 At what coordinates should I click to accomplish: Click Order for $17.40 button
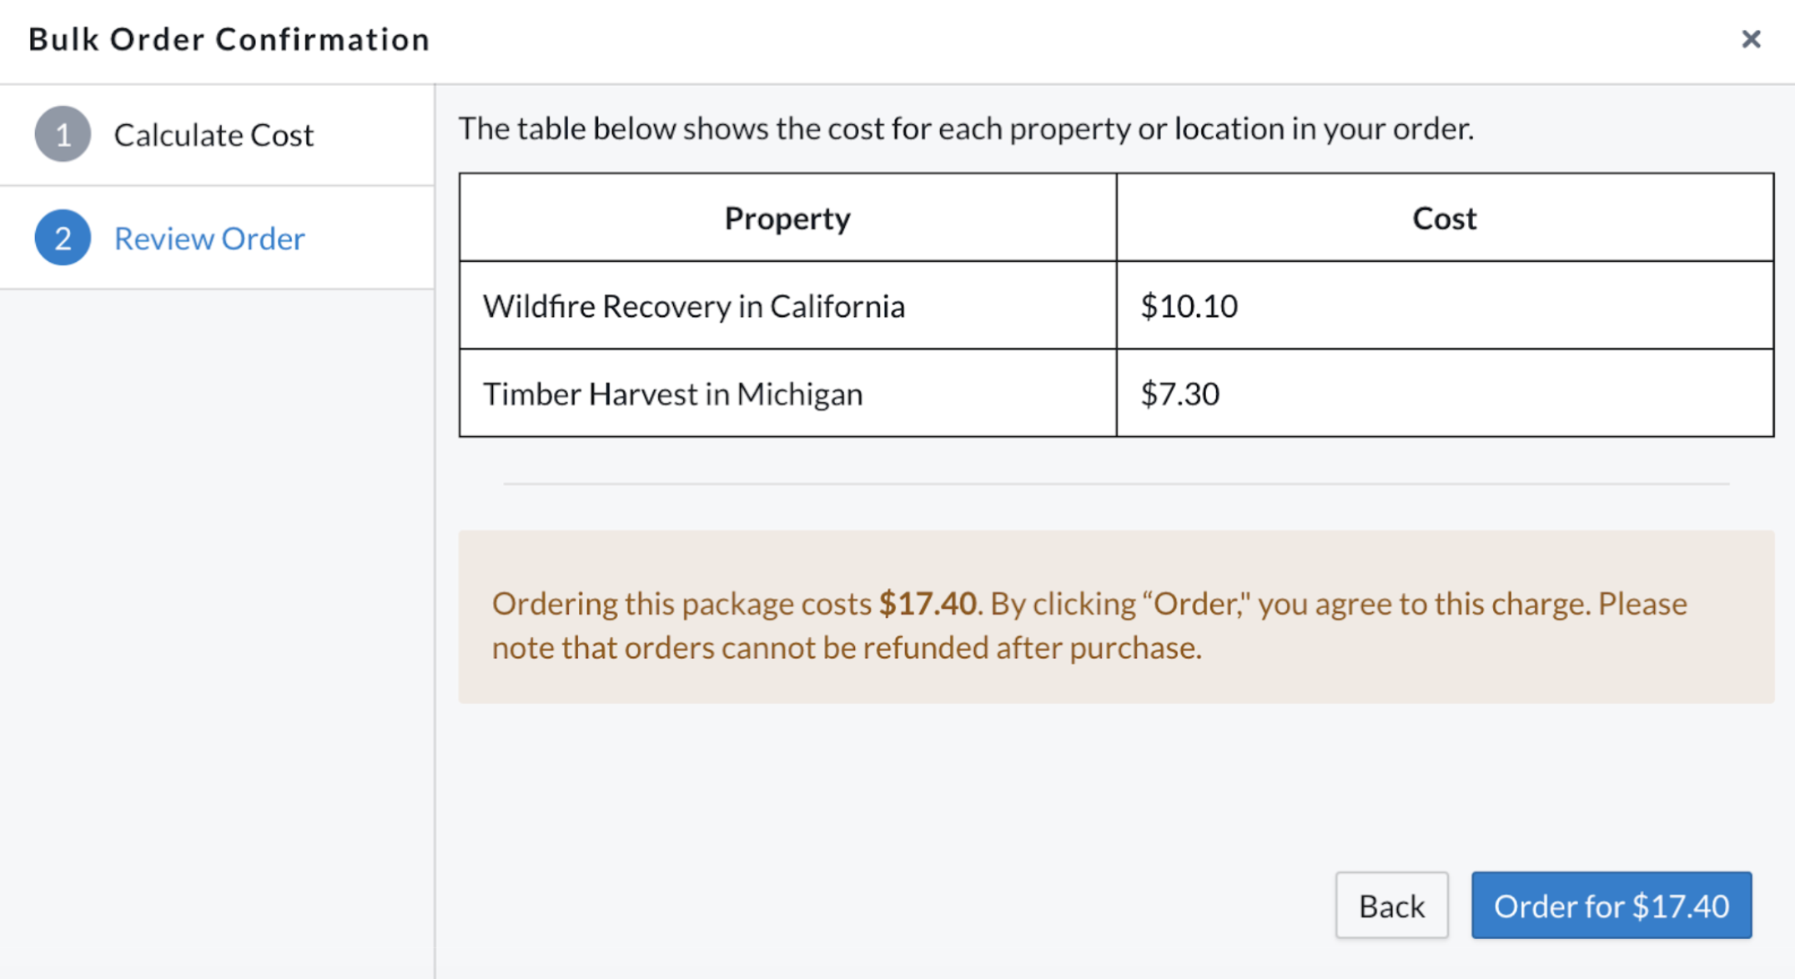pos(1611,906)
